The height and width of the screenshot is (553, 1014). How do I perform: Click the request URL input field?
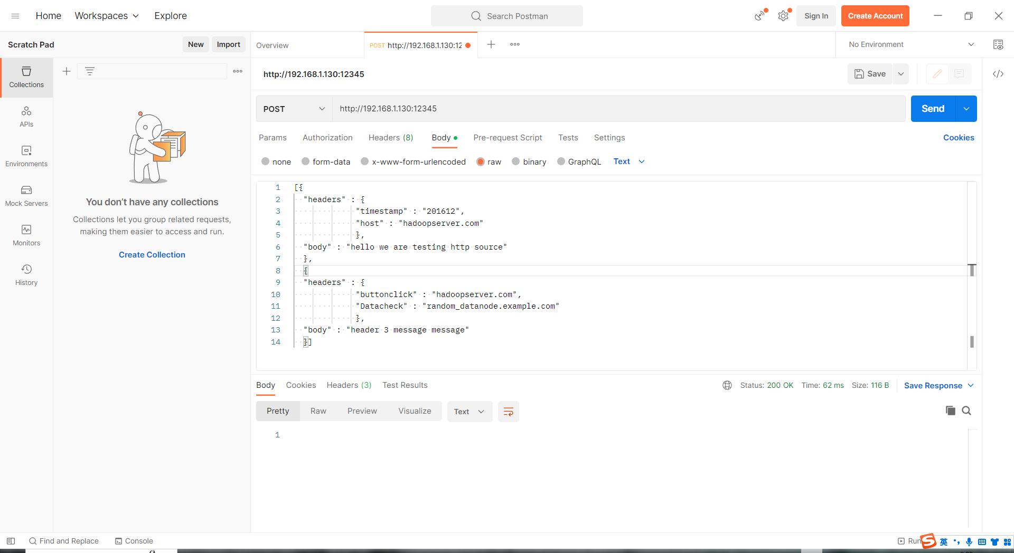point(618,109)
